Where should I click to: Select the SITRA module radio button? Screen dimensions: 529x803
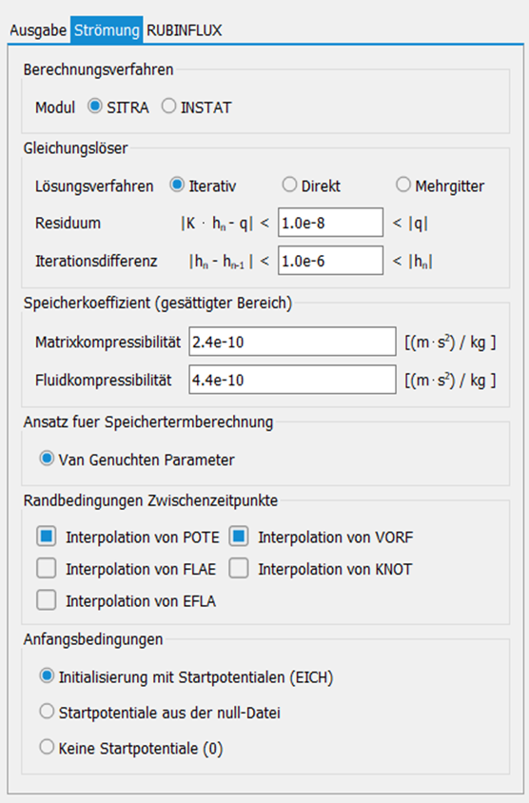tap(95, 107)
